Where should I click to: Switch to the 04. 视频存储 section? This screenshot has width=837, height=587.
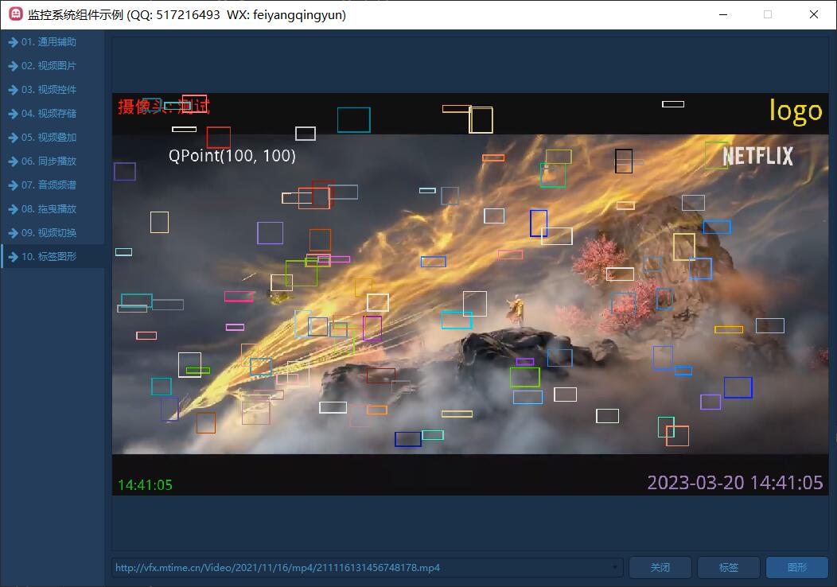pos(49,114)
